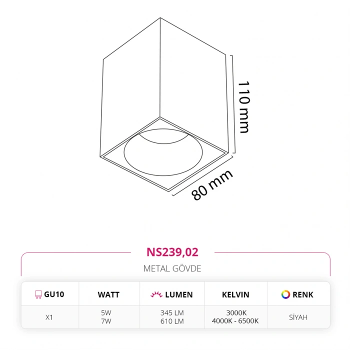The image size is (350, 350).
Task: Select the WATT column header
Action: 108,294
